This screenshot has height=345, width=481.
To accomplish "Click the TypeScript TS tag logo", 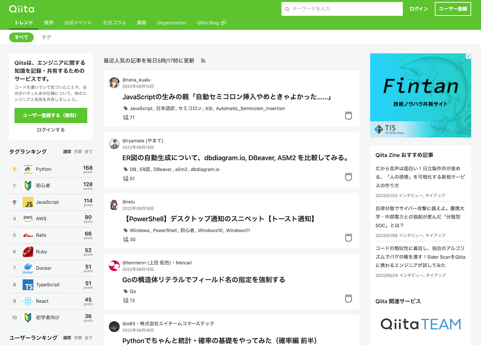I will pos(28,285).
